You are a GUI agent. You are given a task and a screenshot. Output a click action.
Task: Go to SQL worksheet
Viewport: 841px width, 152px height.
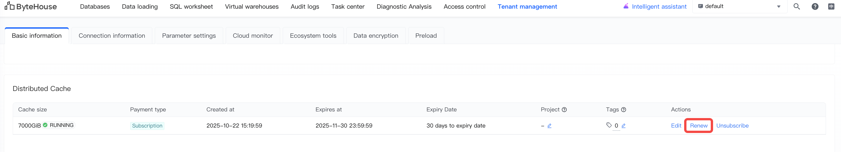pyautogui.click(x=191, y=7)
